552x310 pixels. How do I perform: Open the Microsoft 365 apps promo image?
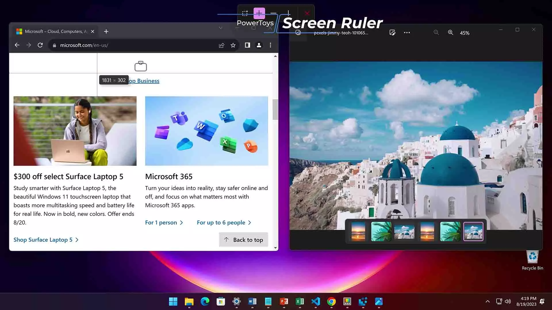(x=207, y=131)
